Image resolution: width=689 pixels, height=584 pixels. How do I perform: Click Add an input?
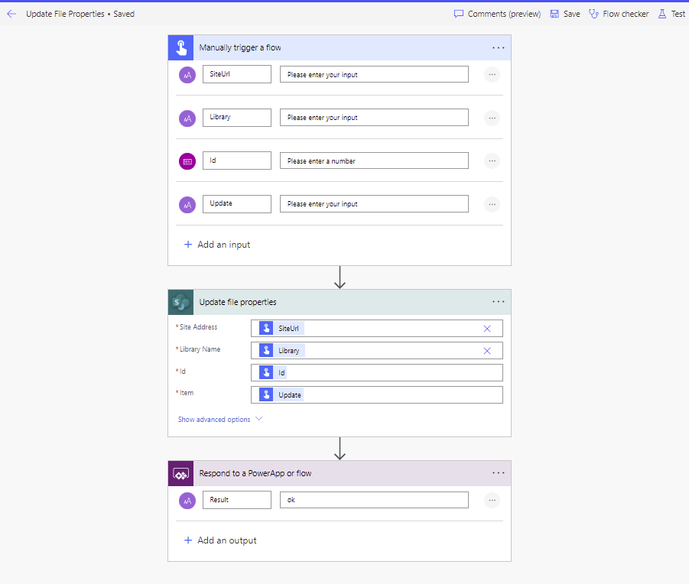[217, 245]
